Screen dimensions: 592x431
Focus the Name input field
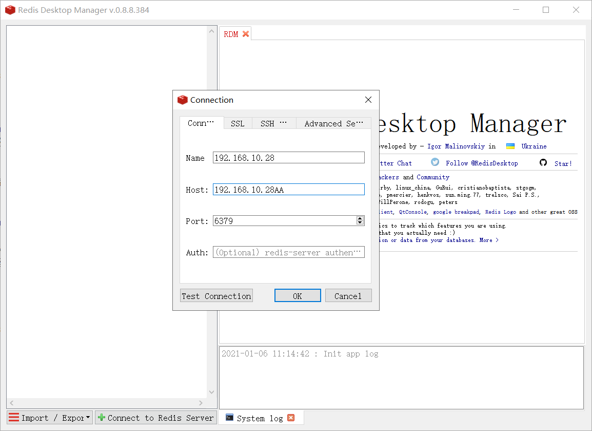(x=288, y=158)
